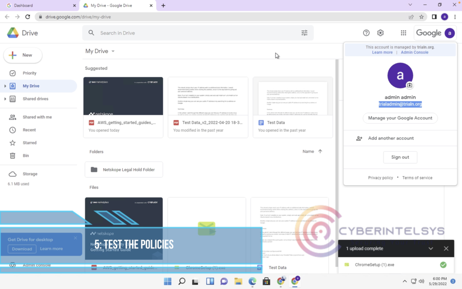Open advanced search options filter icon
The height and width of the screenshot is (289, 462).
point(305,33)
